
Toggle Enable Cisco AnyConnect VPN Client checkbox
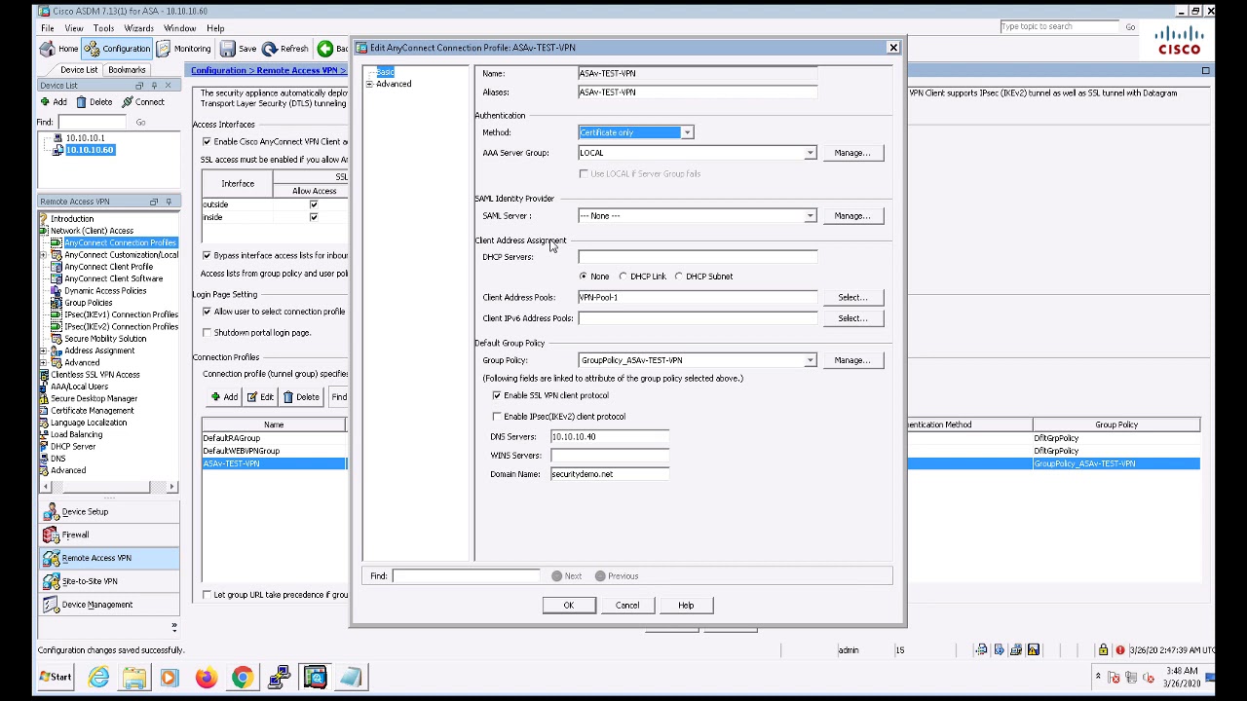click(x=207, y=142)
